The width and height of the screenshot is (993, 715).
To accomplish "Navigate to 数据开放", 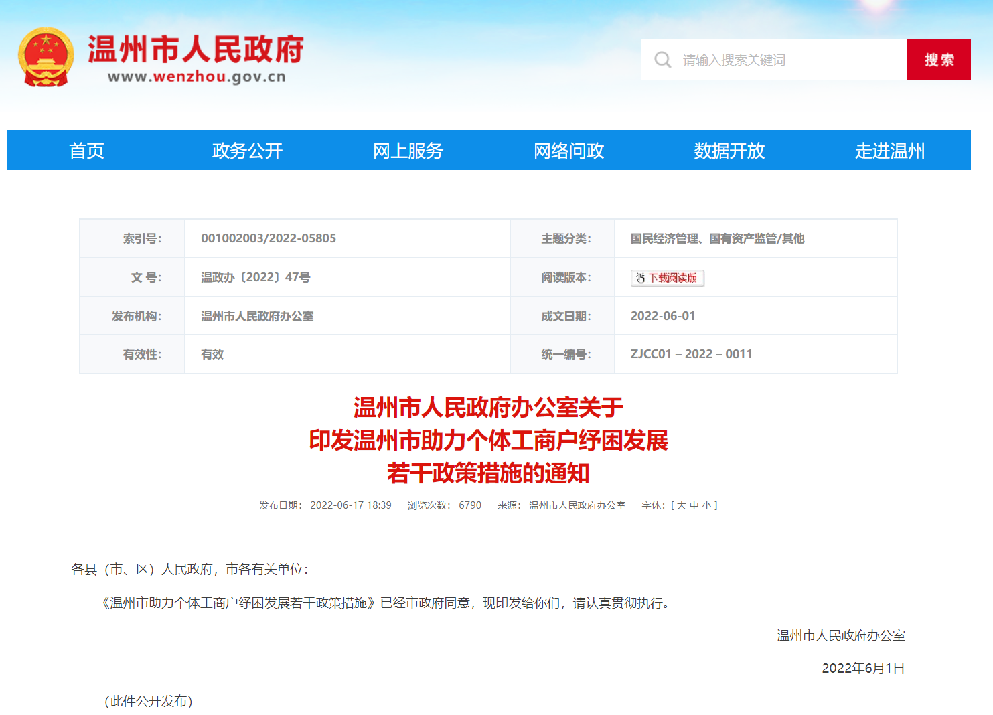I will pos(729,151).
